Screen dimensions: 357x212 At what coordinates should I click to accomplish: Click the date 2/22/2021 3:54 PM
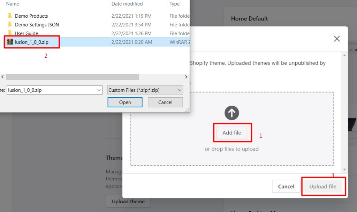point(131,25)
